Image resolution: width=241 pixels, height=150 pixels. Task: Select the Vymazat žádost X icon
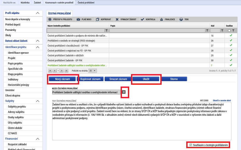click(117, 19)
